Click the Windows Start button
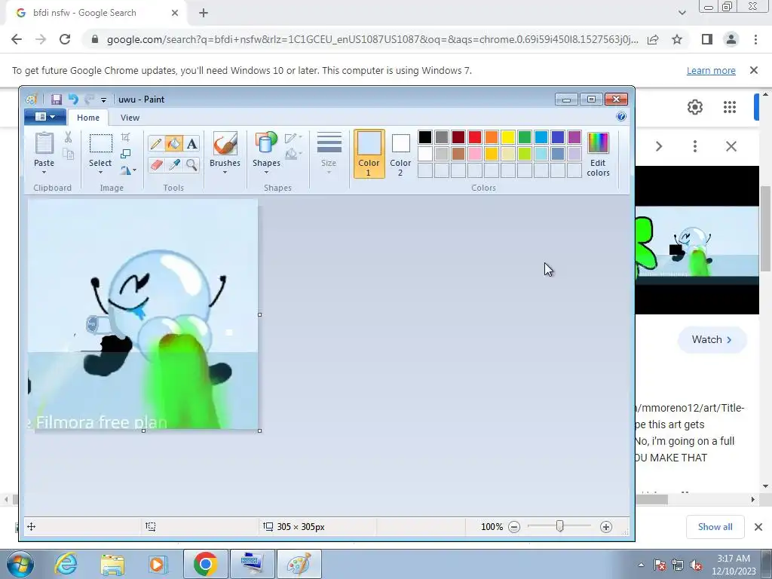This screenshot has width=772, height=579. [x=20, y=564]
